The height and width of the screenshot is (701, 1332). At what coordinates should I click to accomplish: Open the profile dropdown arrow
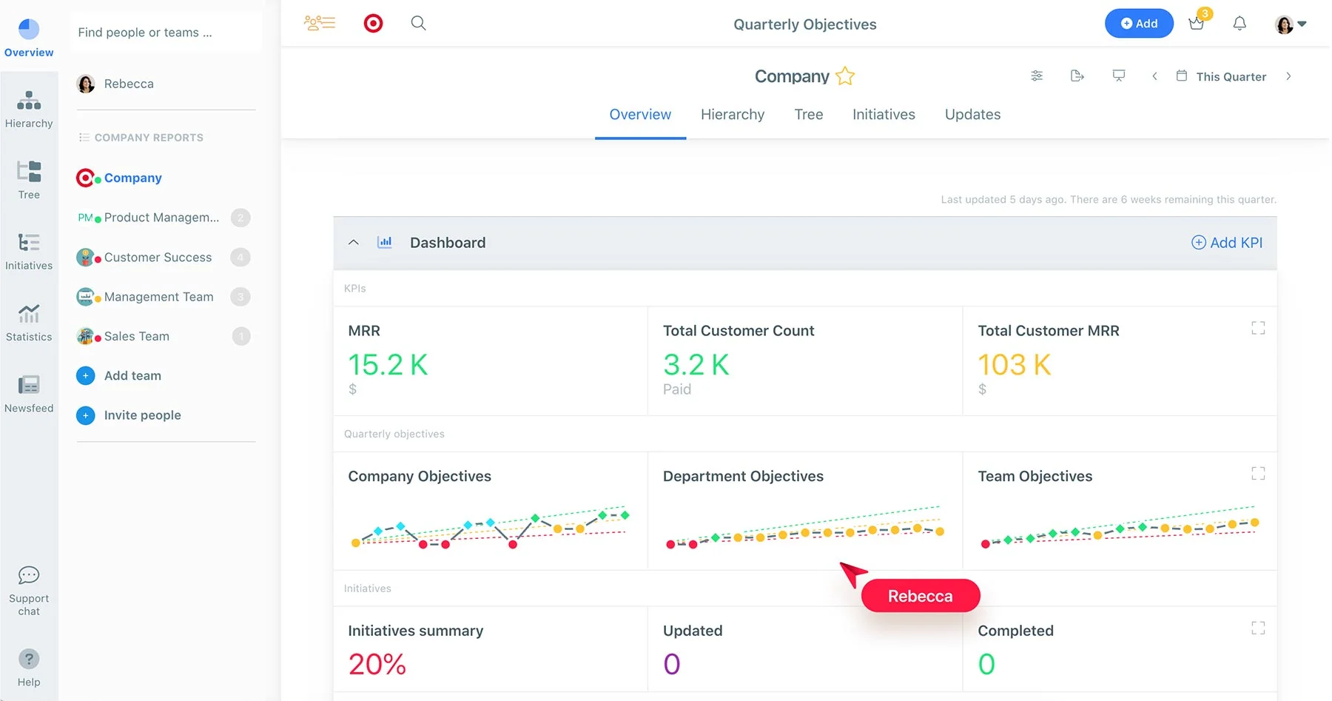point(1305,23)
